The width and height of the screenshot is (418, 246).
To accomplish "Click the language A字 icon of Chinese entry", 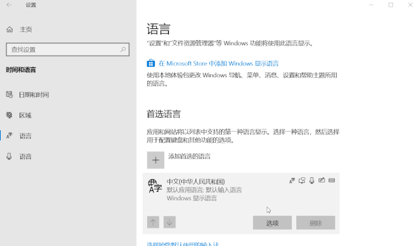I will 155,186.
